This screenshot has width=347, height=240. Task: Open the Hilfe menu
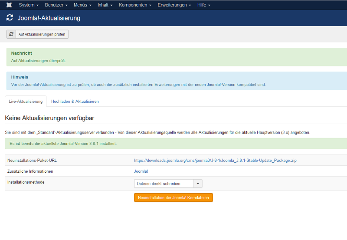point(204,5)
